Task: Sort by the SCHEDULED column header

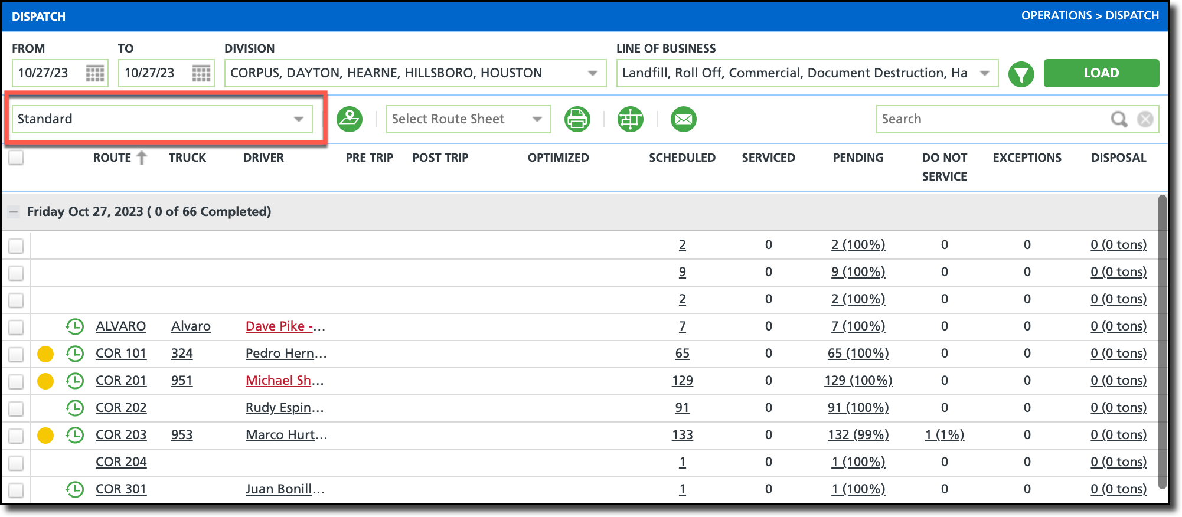Action: [x=682, y=158]
